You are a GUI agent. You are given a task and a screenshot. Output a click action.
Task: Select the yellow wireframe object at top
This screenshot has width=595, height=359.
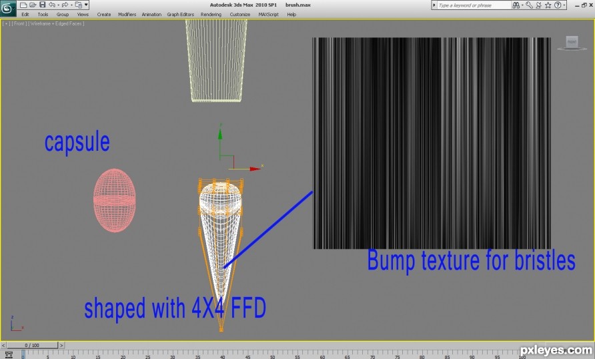click(216, 61)
